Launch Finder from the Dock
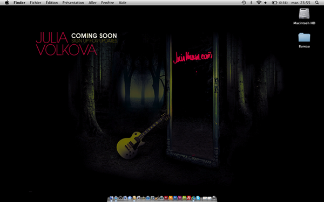324x202 pixels. (x=111, y=198)
